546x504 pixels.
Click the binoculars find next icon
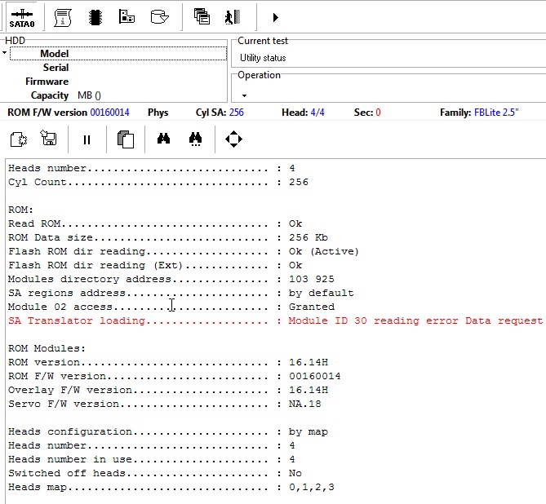click(195, 139)
